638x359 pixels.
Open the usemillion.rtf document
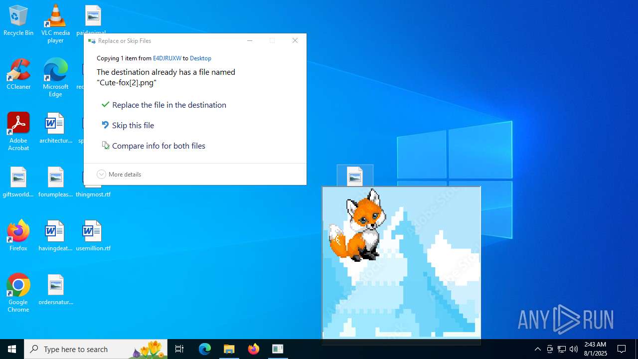click(93, 235)
